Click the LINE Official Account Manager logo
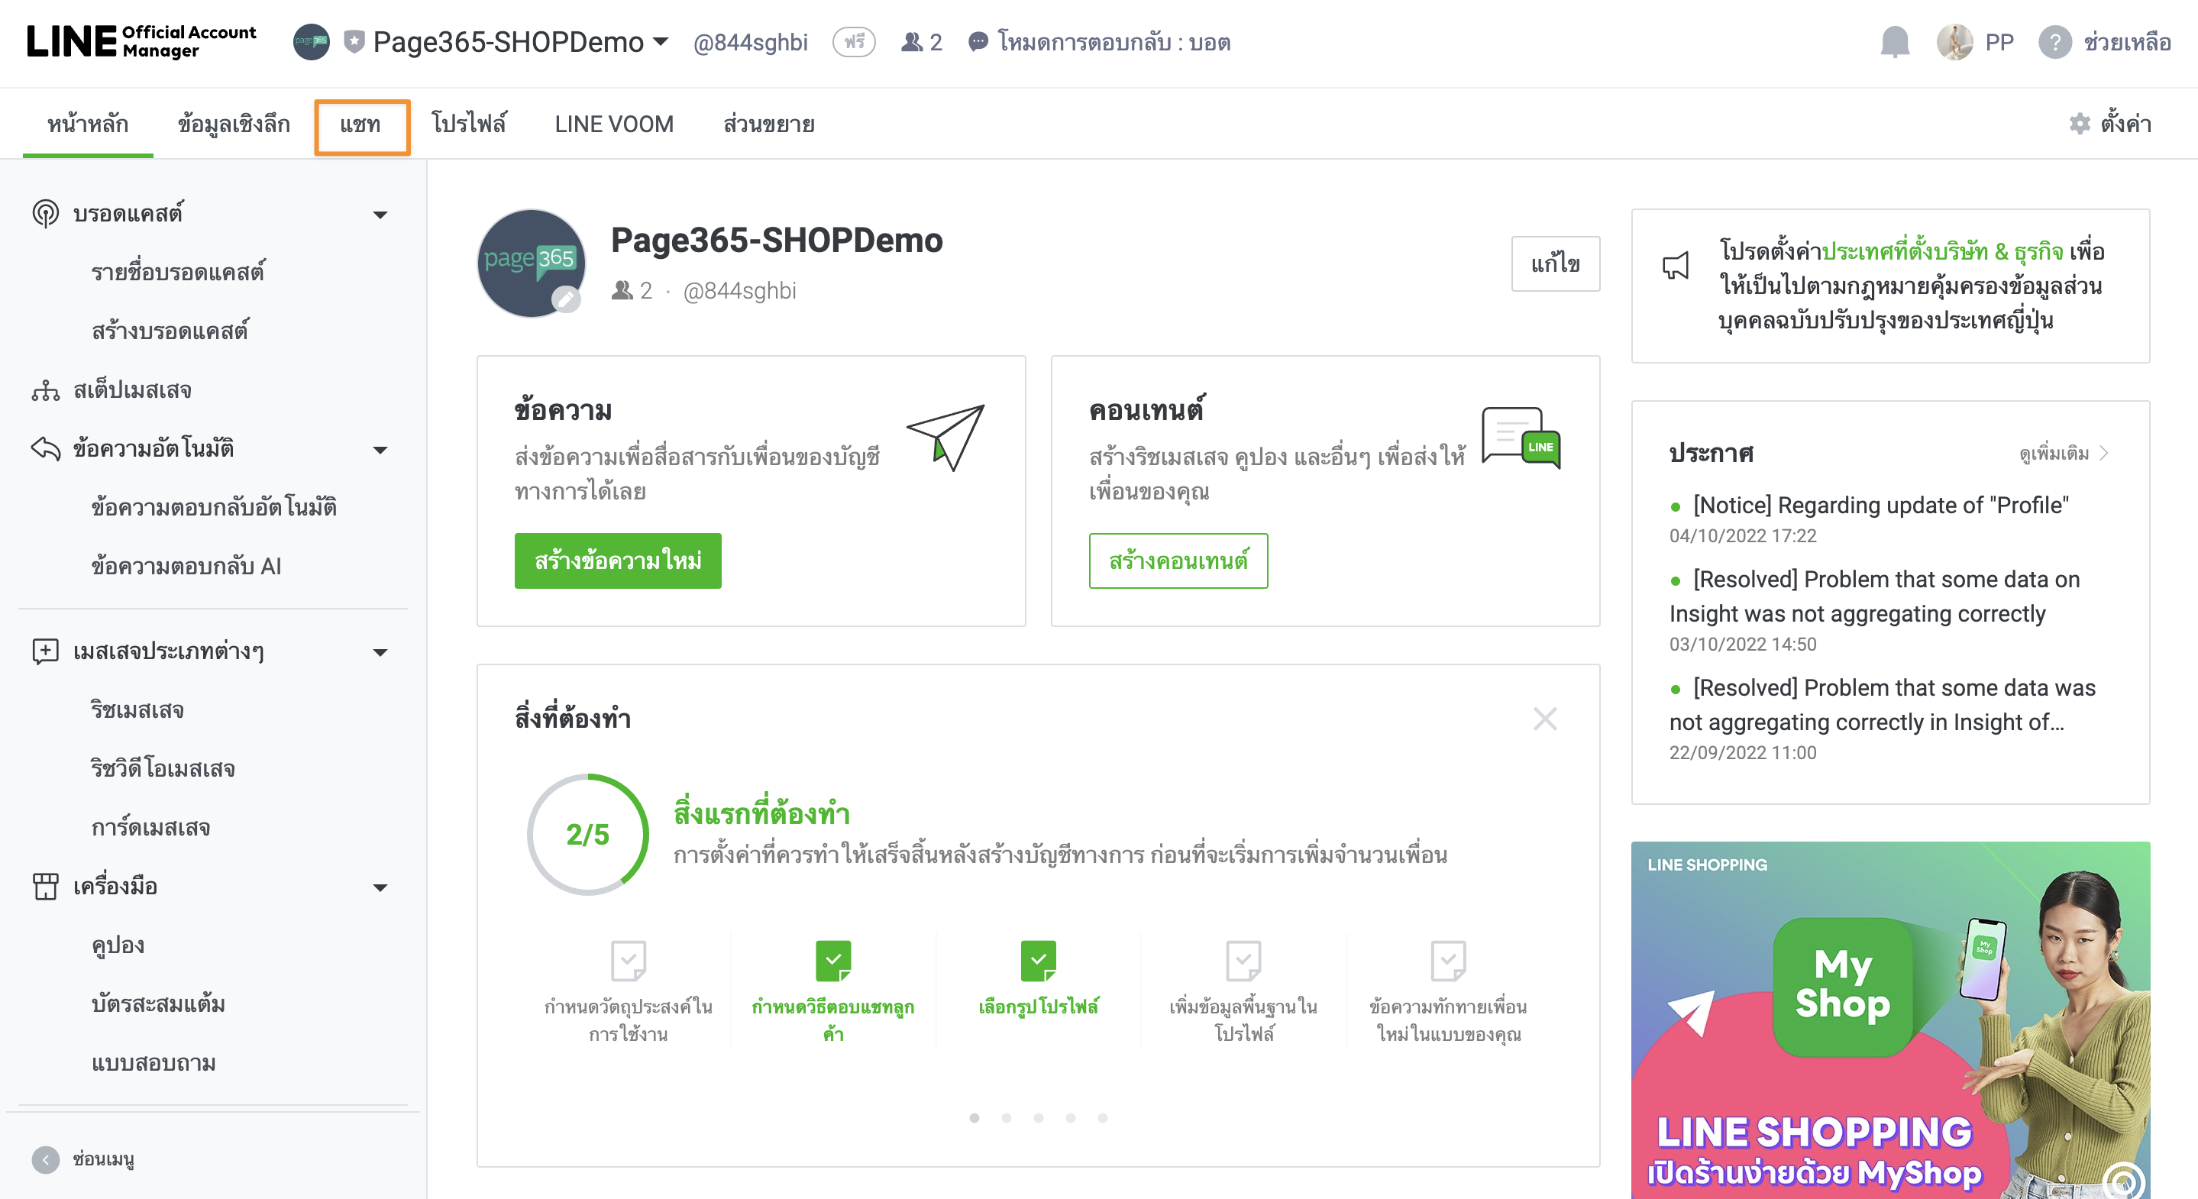Screen dimensions: 2198x1199 tap(141, 42)
